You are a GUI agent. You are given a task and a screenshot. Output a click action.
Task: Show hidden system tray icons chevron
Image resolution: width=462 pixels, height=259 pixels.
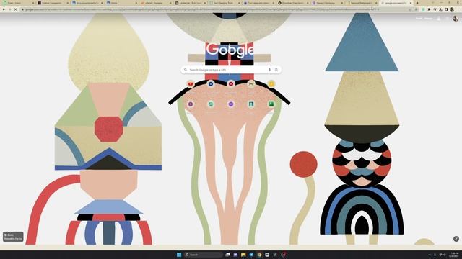(x=430, y=255)
